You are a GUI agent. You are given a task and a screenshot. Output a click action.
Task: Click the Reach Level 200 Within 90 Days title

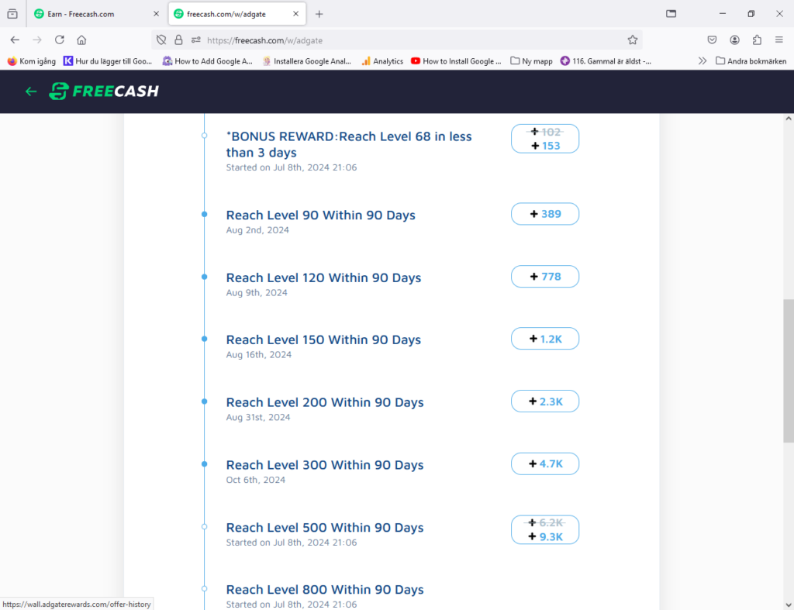point(325,402)
